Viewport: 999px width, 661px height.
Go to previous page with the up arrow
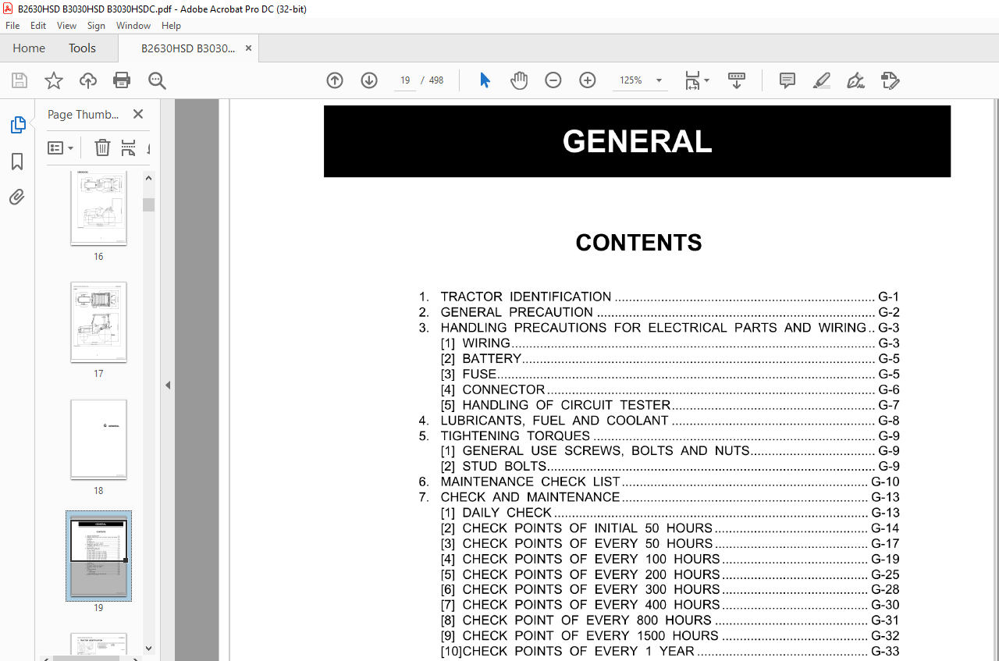click(335, 80)
